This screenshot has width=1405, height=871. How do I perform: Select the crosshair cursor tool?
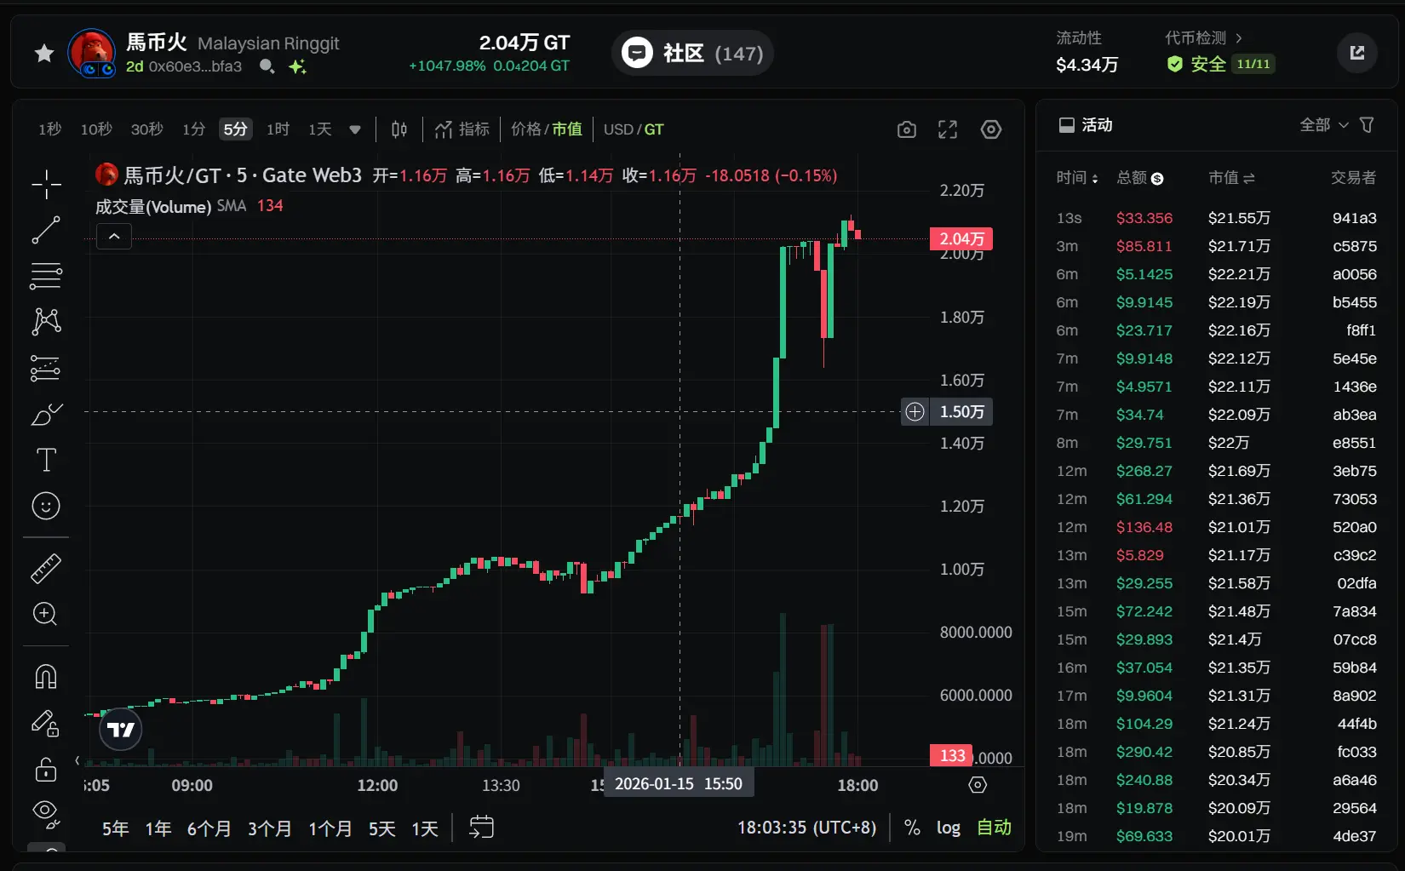coord(46,184)
